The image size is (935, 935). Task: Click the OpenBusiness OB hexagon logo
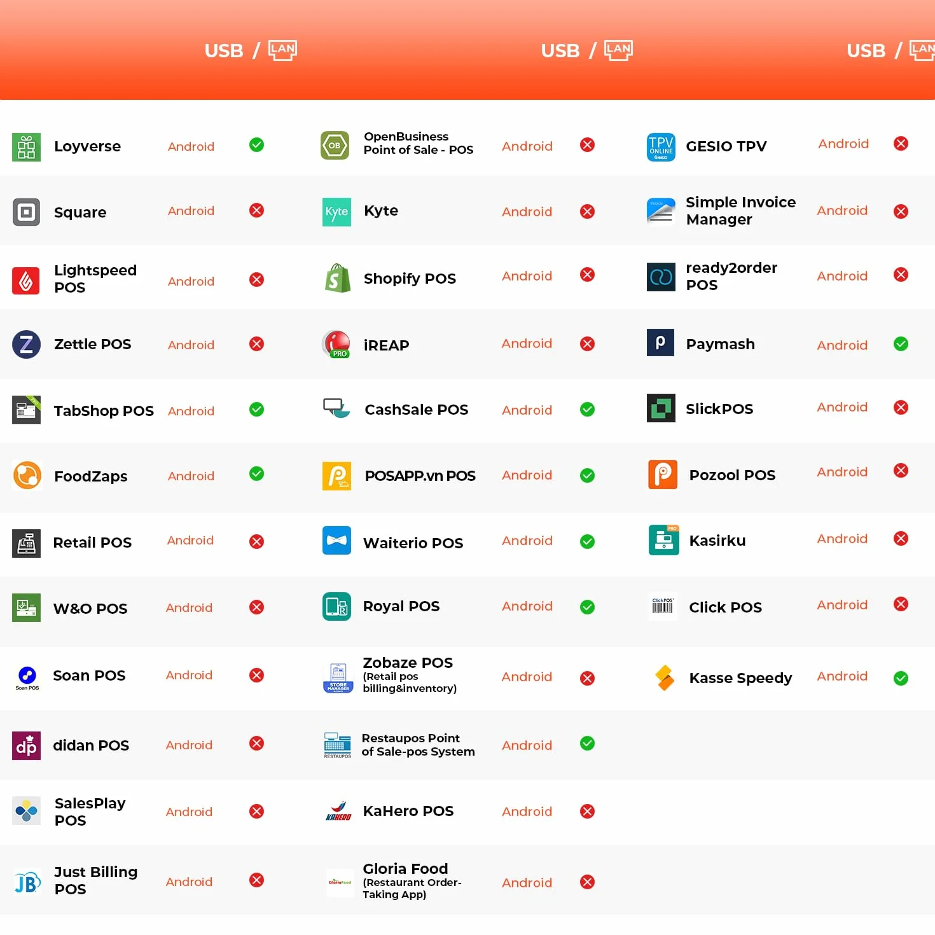pyautogui.click(x=335, y=146)
